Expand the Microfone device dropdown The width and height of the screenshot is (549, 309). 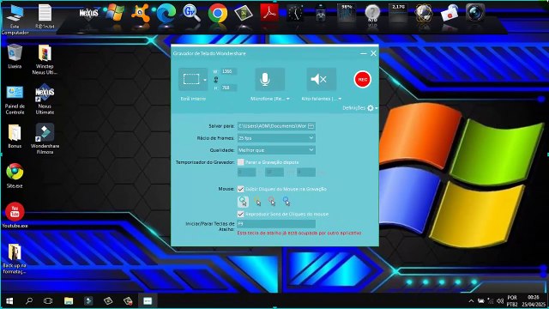[288, 99]
